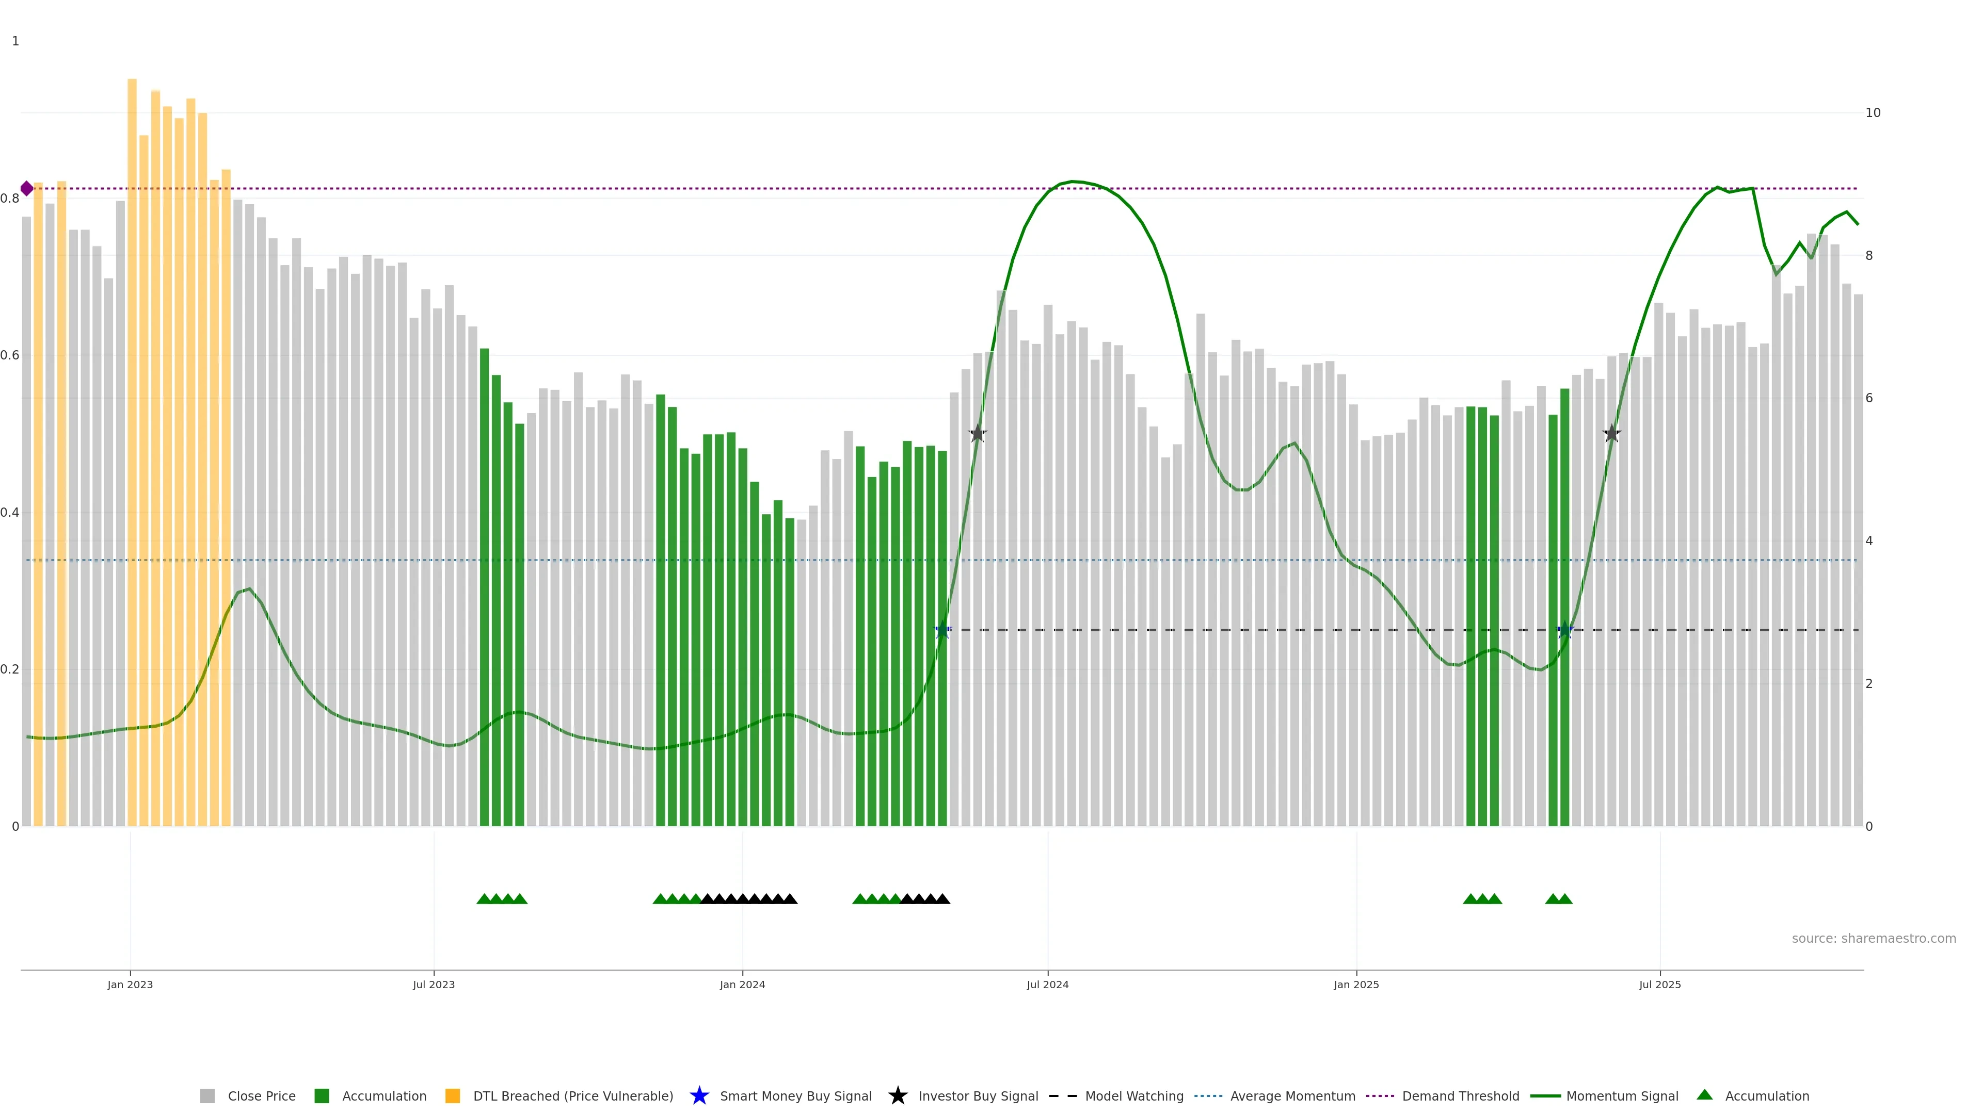
Task: Click the first blue Smart Money star
Action: [x=942, y=630]
